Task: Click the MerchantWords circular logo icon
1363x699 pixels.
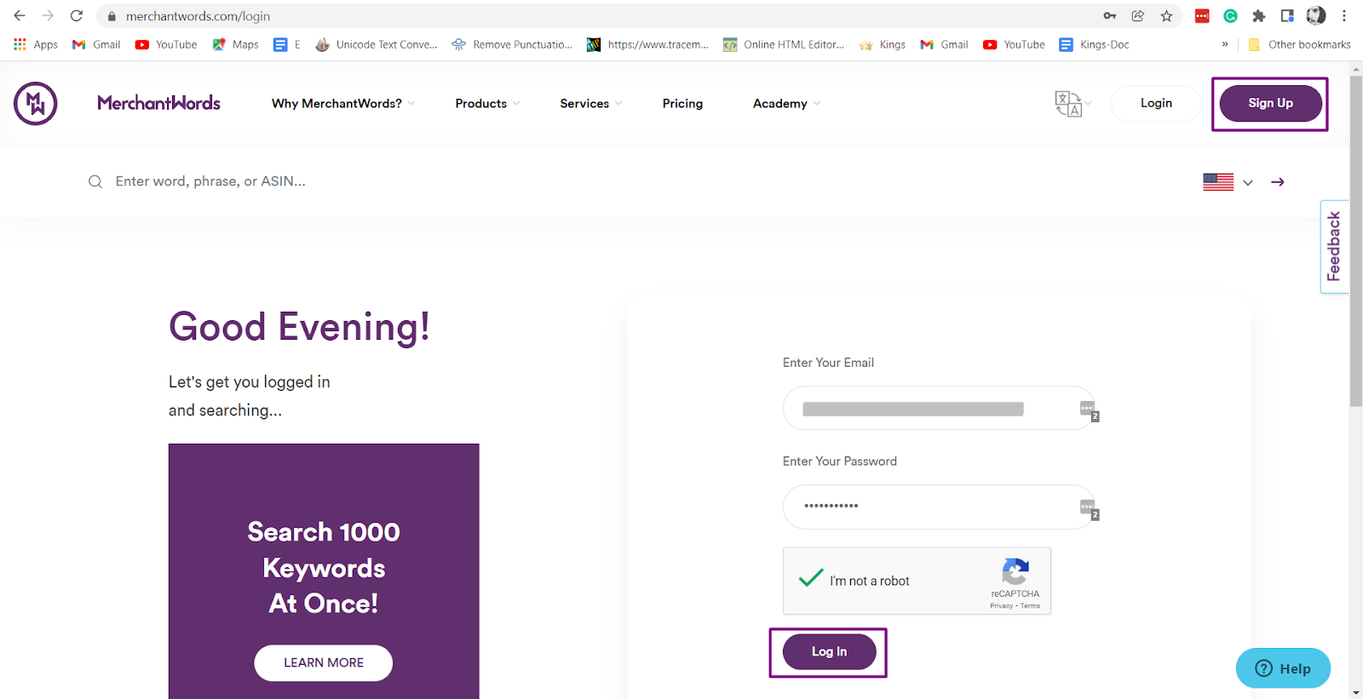Action: click(36, 104)
